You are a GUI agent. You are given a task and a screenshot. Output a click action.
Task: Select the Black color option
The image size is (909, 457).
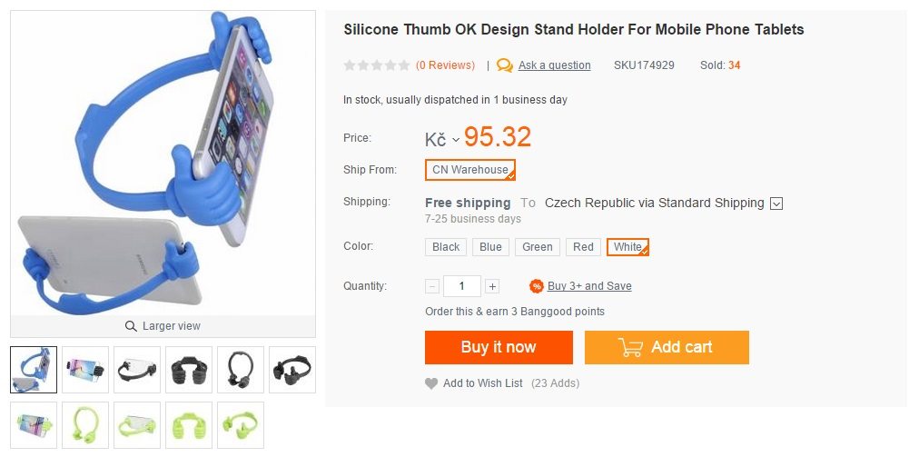pos(446,247)
